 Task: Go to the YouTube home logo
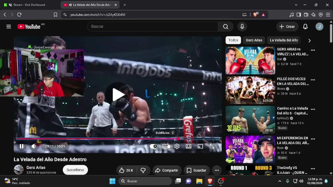pyautogui.click(x=29, y=26)
